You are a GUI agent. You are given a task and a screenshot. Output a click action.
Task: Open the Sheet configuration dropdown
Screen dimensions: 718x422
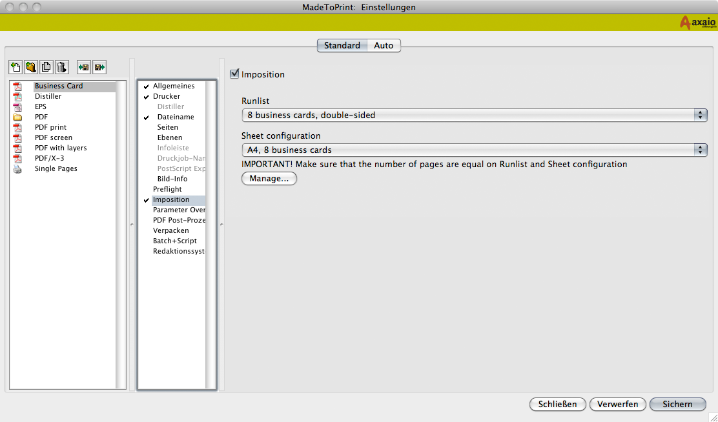[x=475, y=150]
